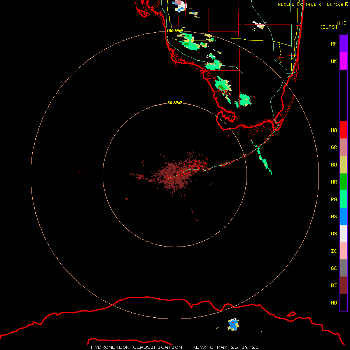The width and height of the screenshot is (350, 350).
Task: Click the DS legend label
Action: coord(334,234)
